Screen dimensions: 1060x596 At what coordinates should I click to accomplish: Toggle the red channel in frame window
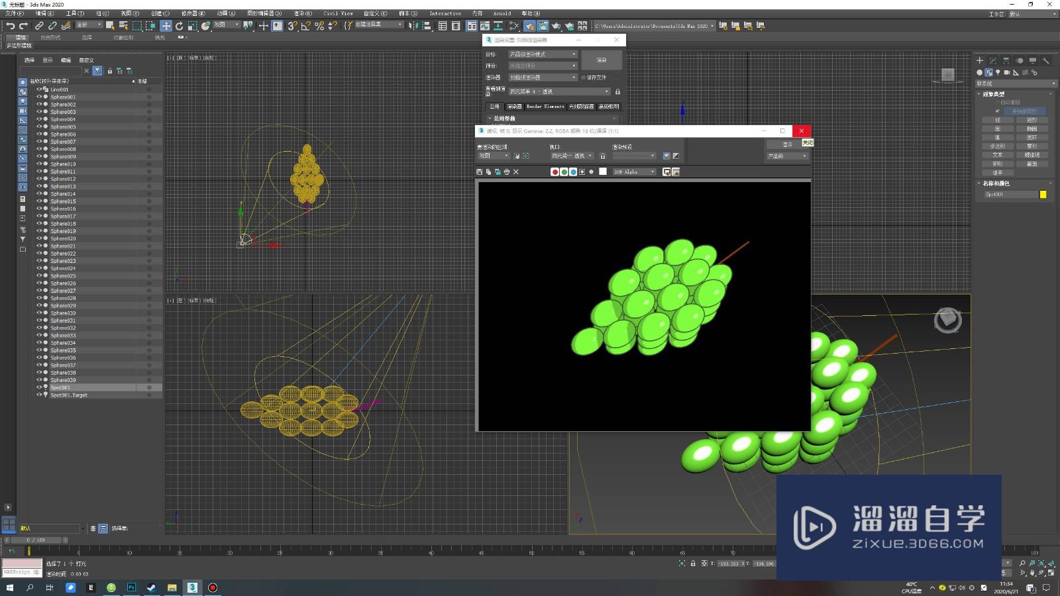click(x=555, y=172)
